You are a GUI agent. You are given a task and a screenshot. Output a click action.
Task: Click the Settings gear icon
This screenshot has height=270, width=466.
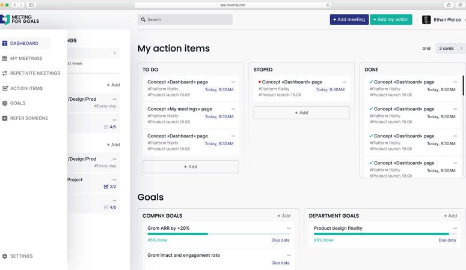click(5, 256)
